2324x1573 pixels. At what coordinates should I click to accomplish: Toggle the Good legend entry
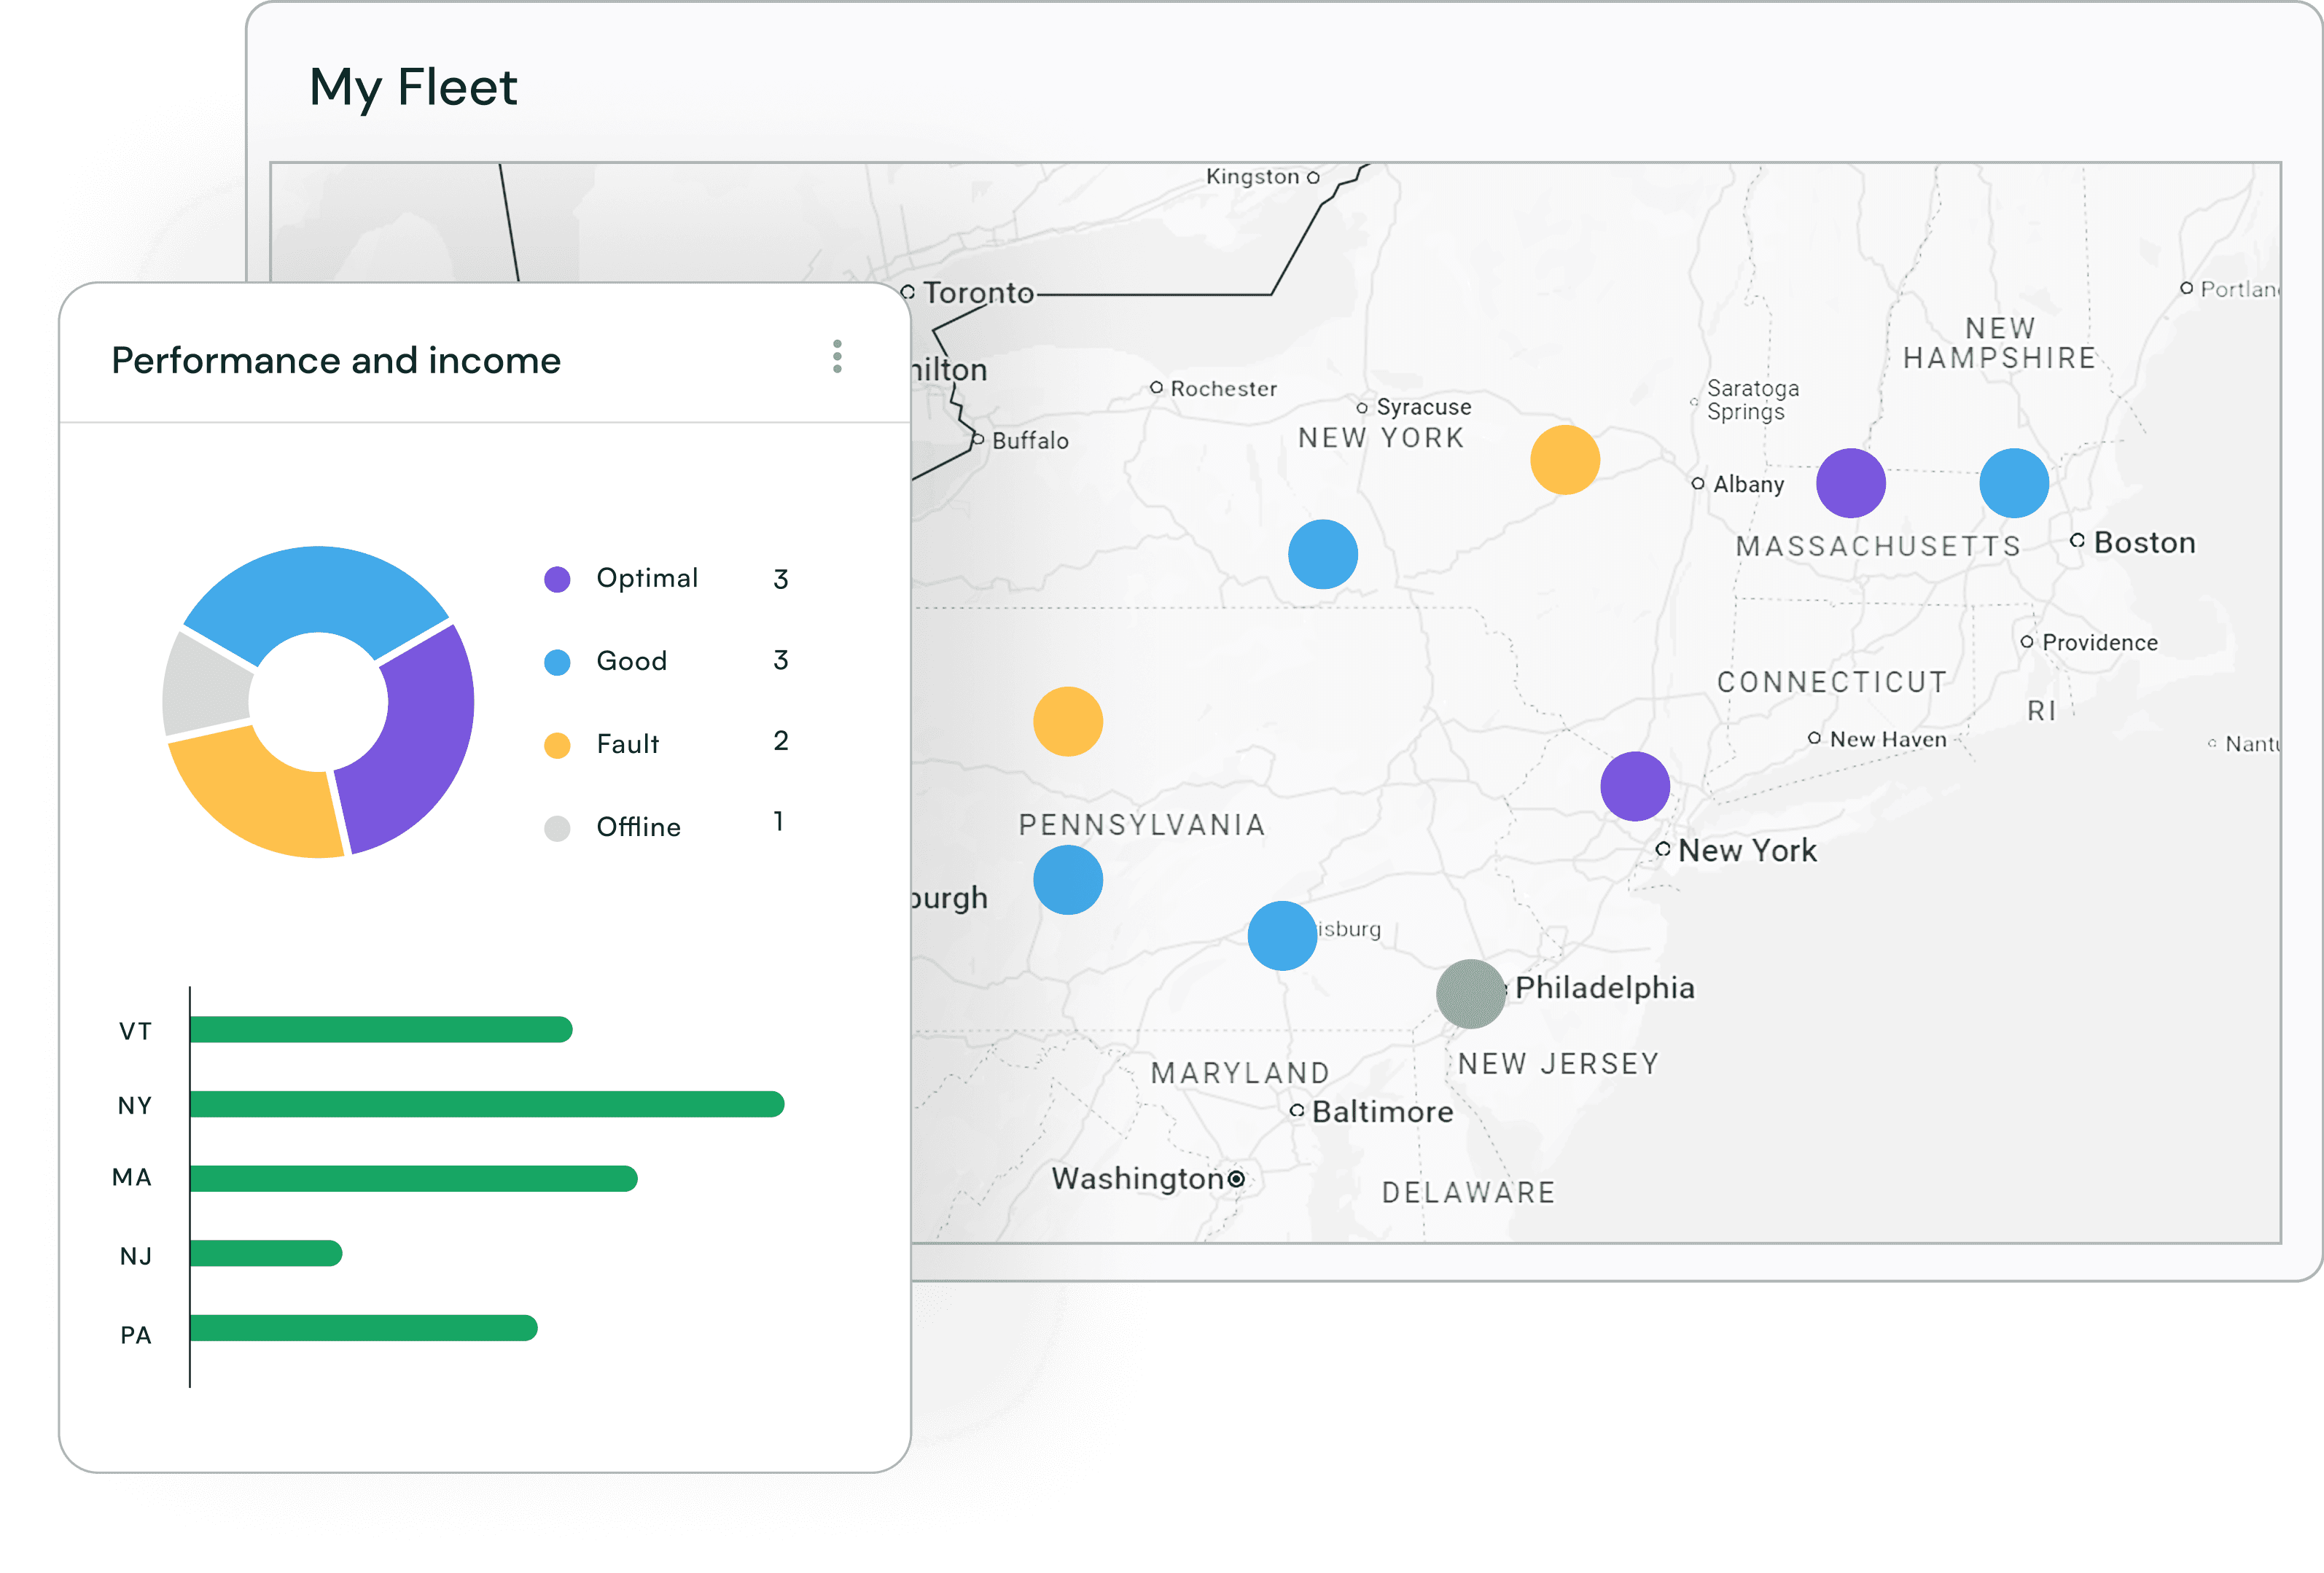(x=631, y=661)
